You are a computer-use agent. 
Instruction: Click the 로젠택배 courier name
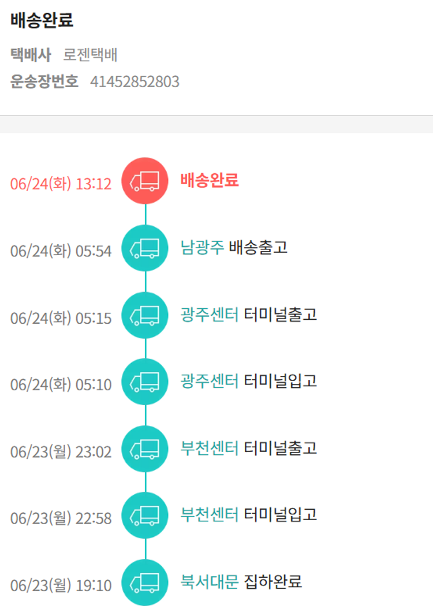tap(91, 55)
